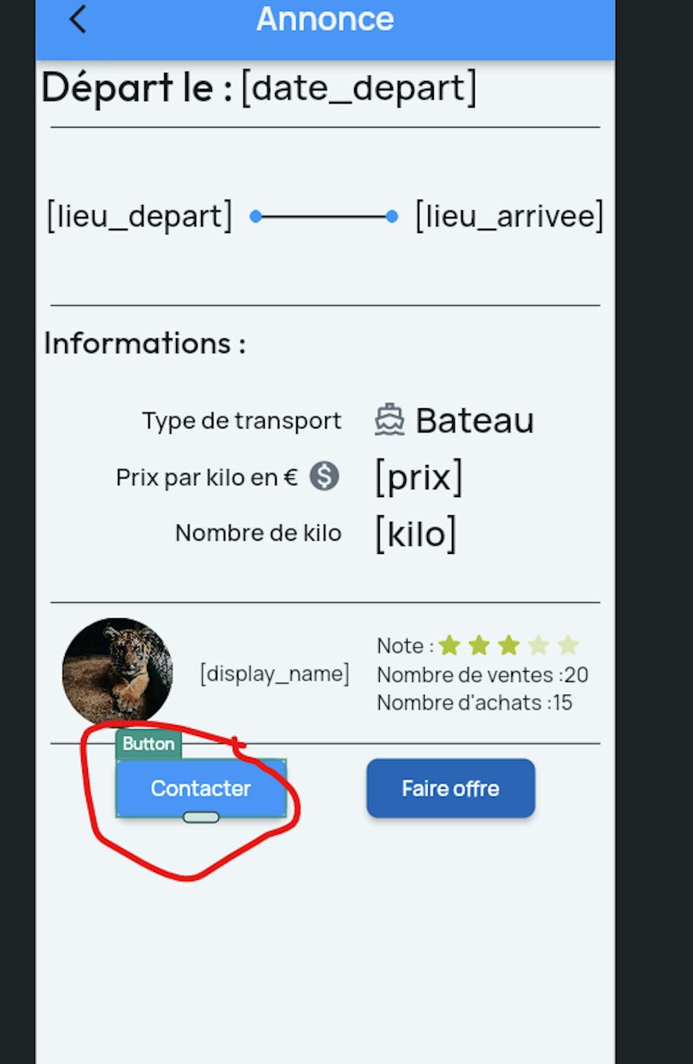Click the [prix] value placeholder
Image resolution: width=693 pixels, height=1064 pixels.
coord(419,477)
